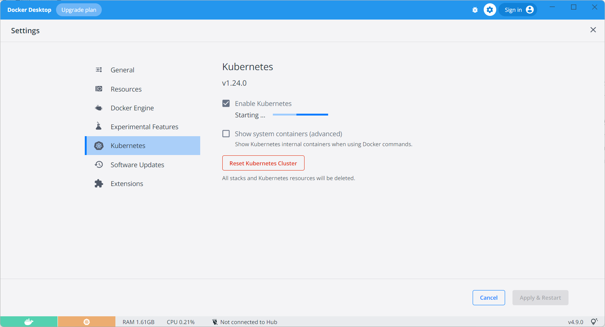Image resolution: width=605 pixels, height=327 pixels.
Task: Click the Resources disk icon
Action: click(99, 89)
